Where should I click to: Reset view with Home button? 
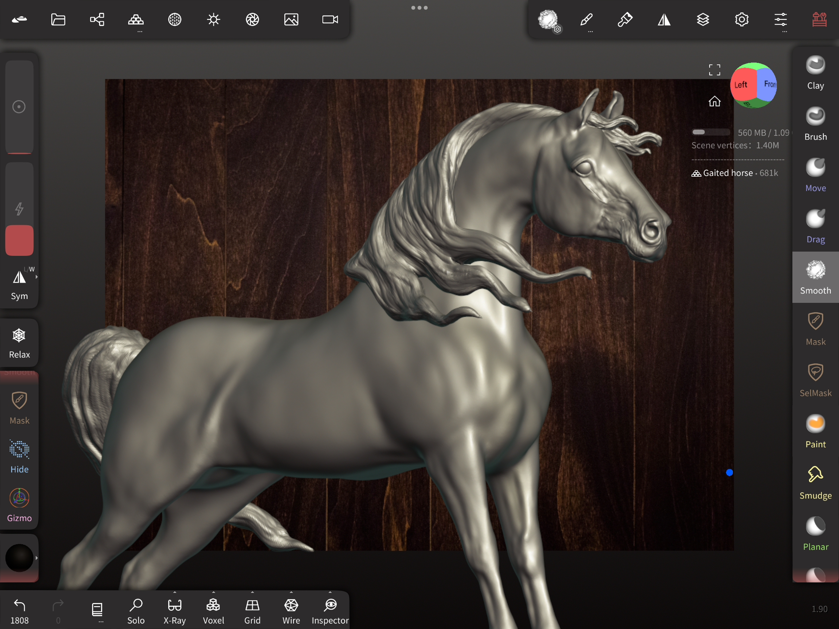click(x=714, y=101)
